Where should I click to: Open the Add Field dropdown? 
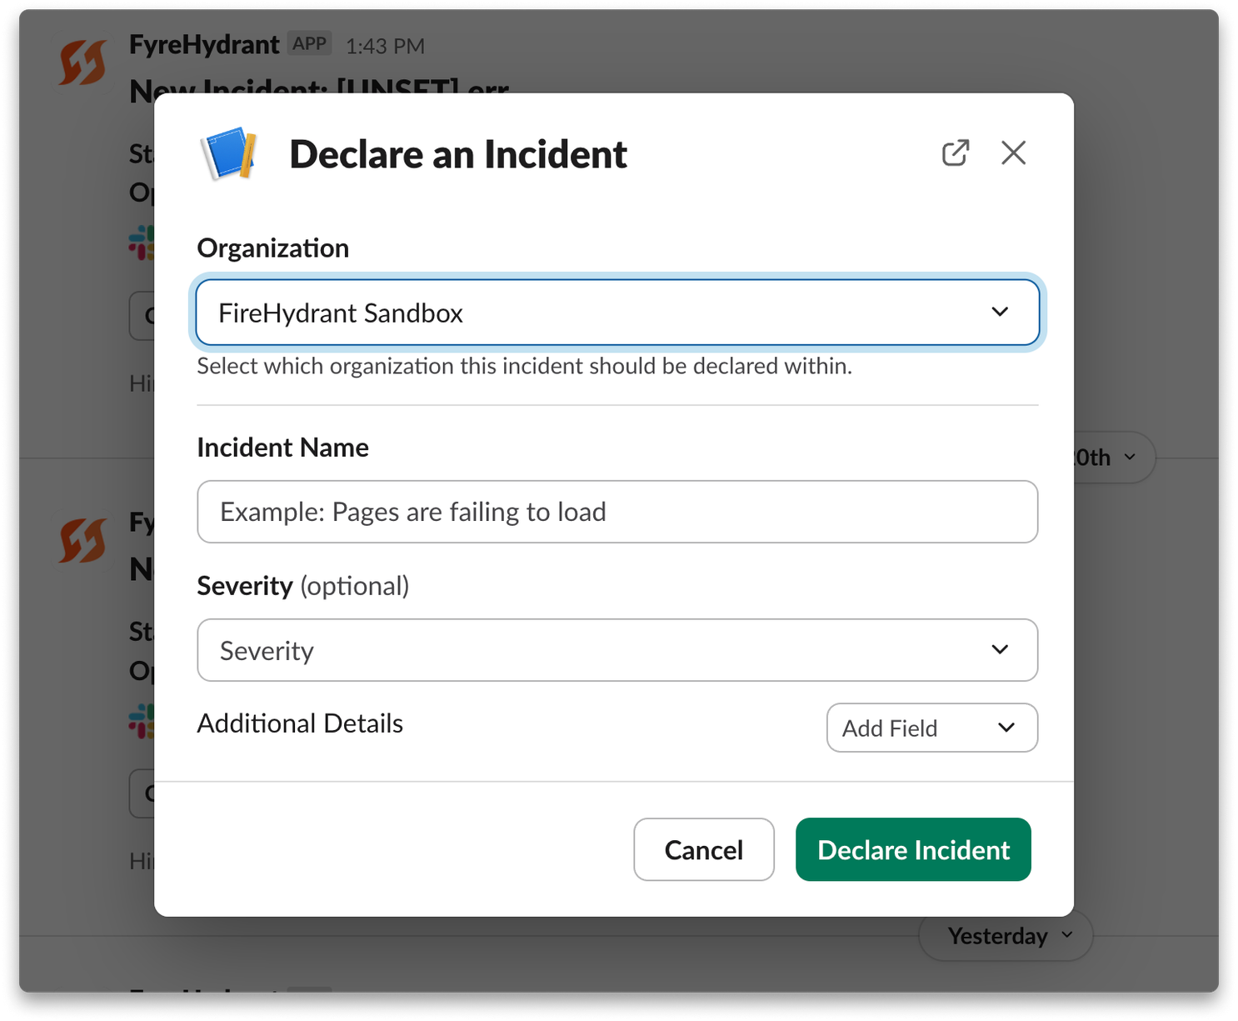pyautogui.click(x=932, y=728)
